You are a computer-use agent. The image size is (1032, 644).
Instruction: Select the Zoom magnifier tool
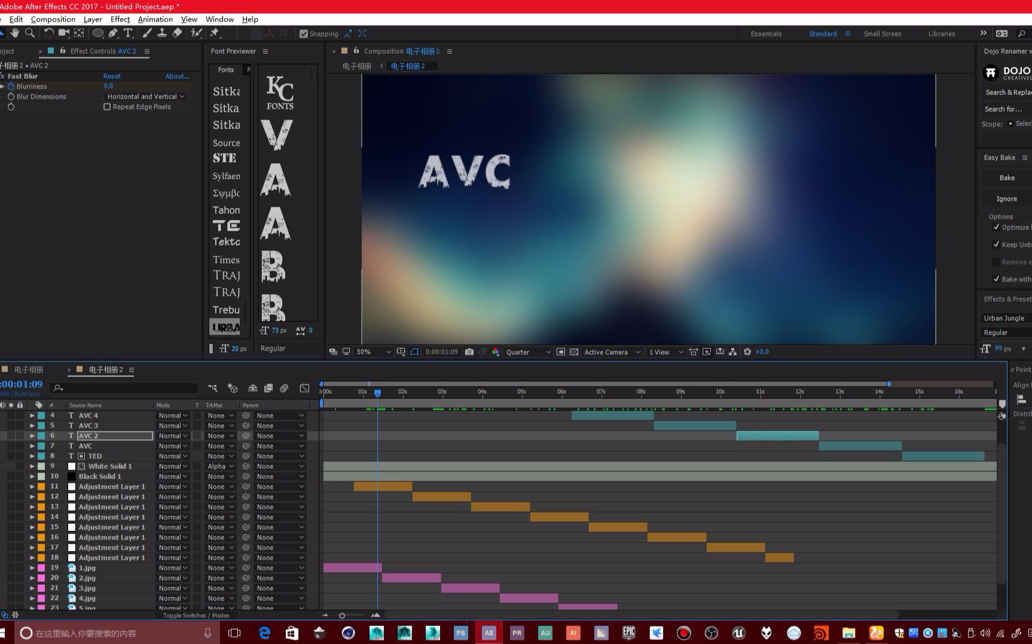coord(30,33)
